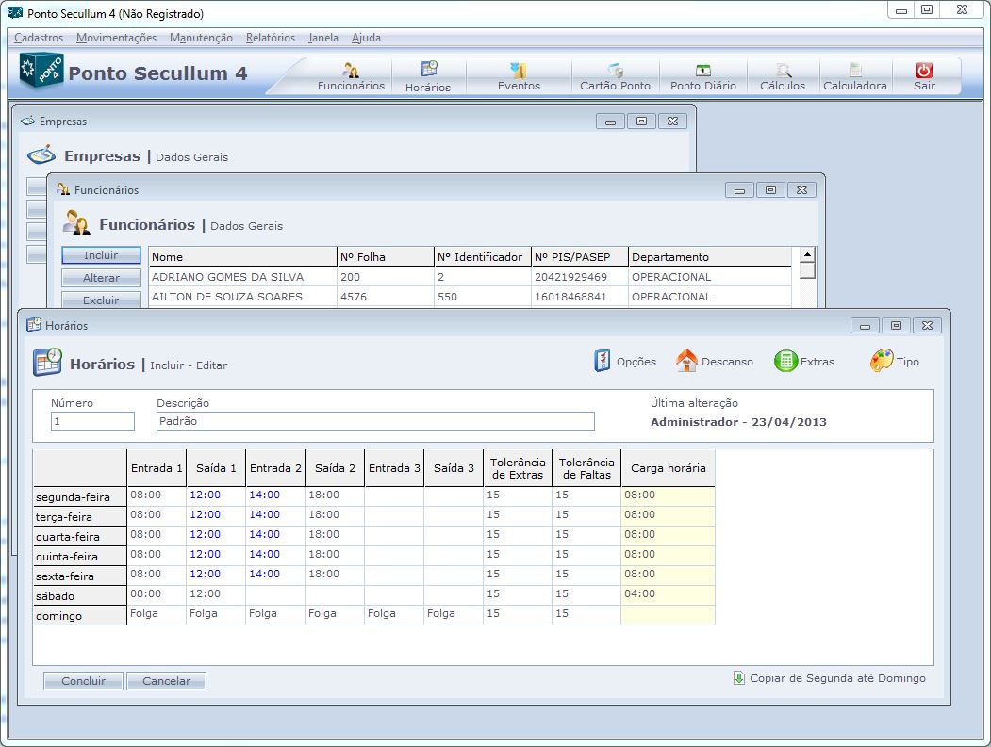The height and width of the screenshot is (747, 991).
Task: Click the Horários window title icon
Action: [x=34, y=325]
